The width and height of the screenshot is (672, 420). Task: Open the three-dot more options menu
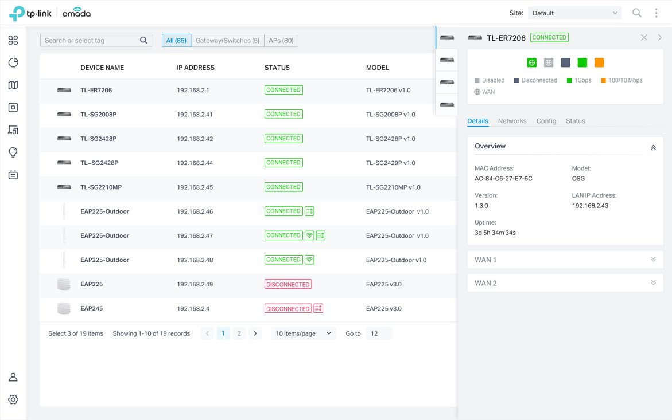(x=656, y=13)
